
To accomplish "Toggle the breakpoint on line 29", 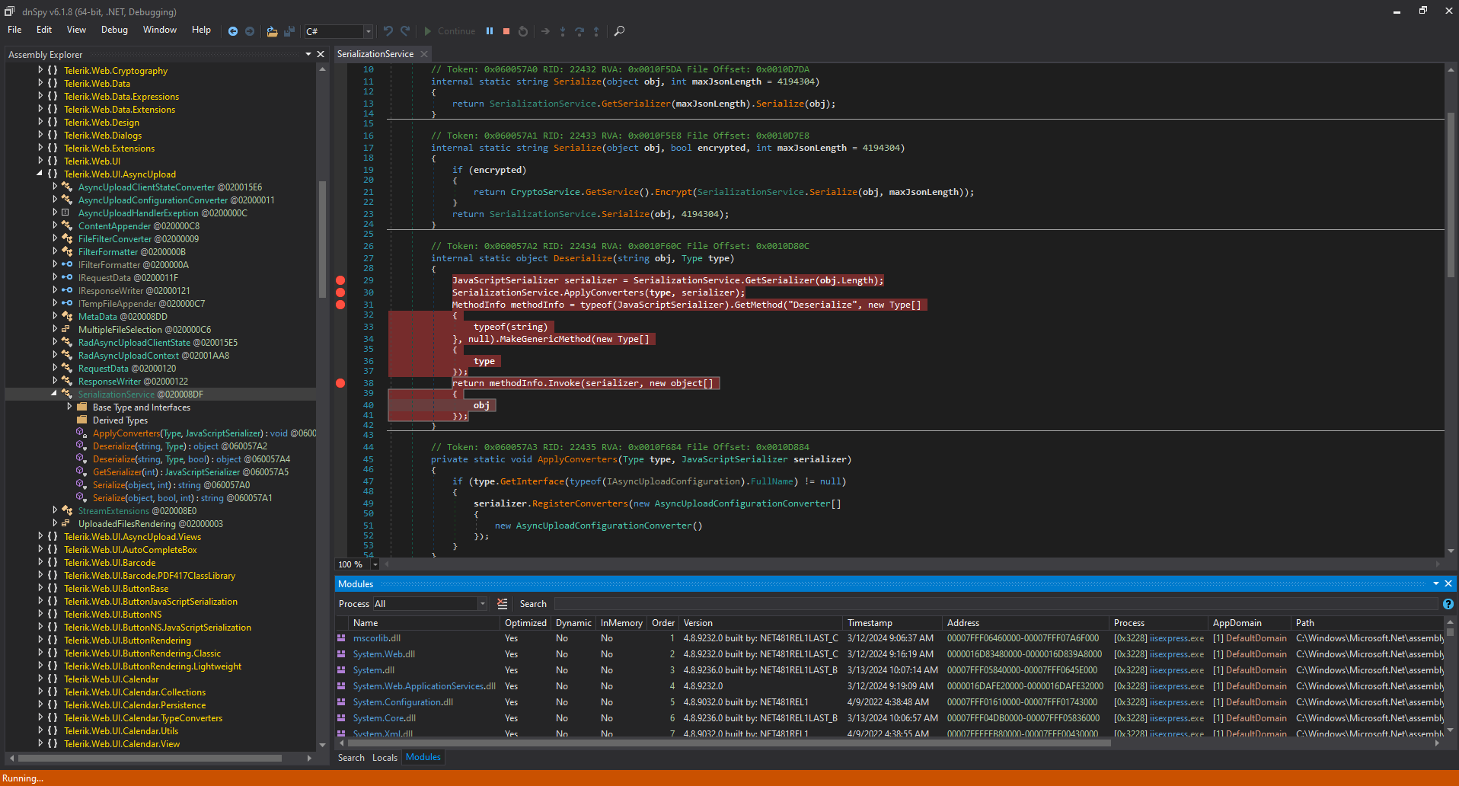I will point(340,280).
